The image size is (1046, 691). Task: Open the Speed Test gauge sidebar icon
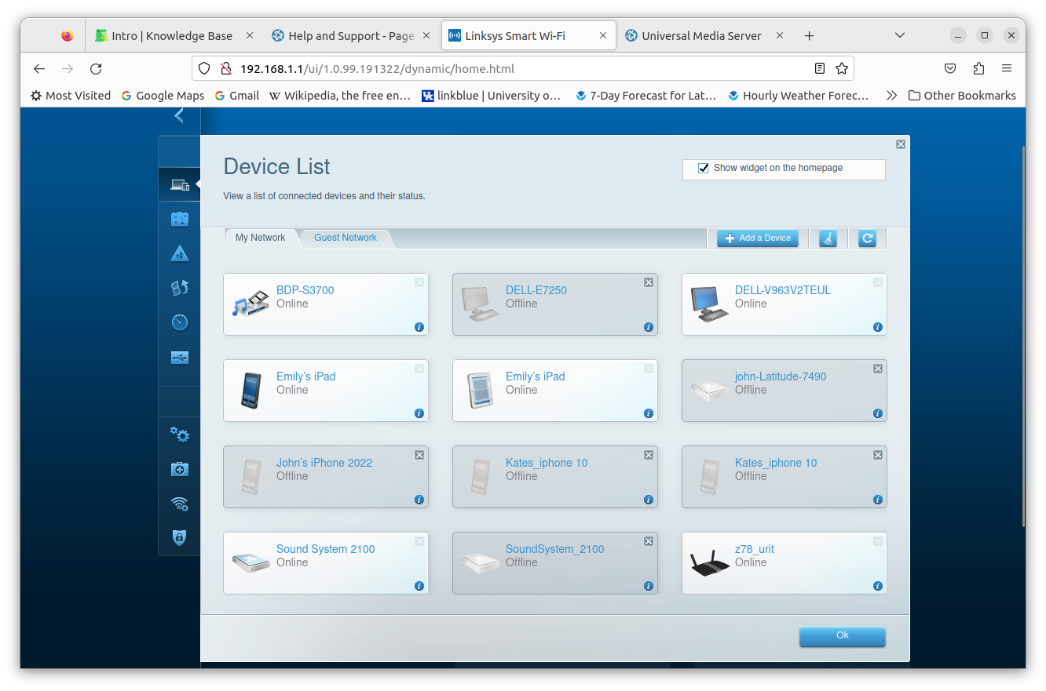pos(180,322)
